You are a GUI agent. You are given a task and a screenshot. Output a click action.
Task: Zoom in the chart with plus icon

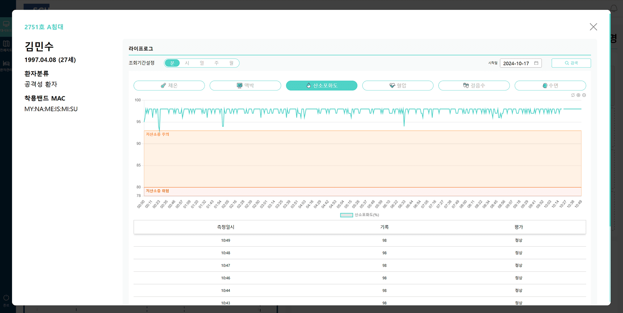click(578, 95)
